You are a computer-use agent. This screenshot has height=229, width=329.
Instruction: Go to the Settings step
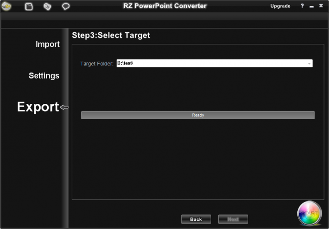pos(44,76)
